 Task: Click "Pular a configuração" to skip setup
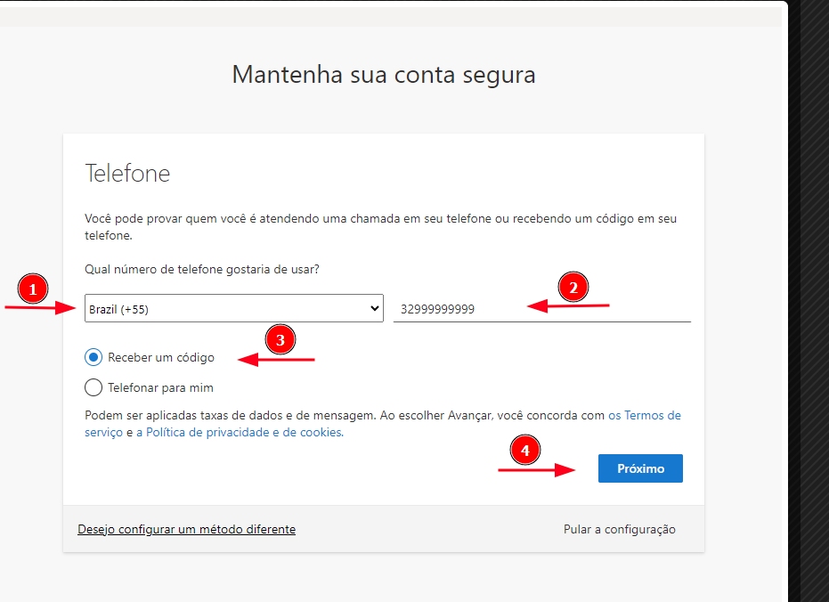[x=619, y=529]
